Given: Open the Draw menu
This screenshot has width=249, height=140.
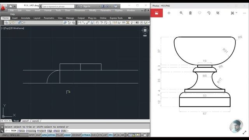Looking at the screenshot, I should click(68, 10).
